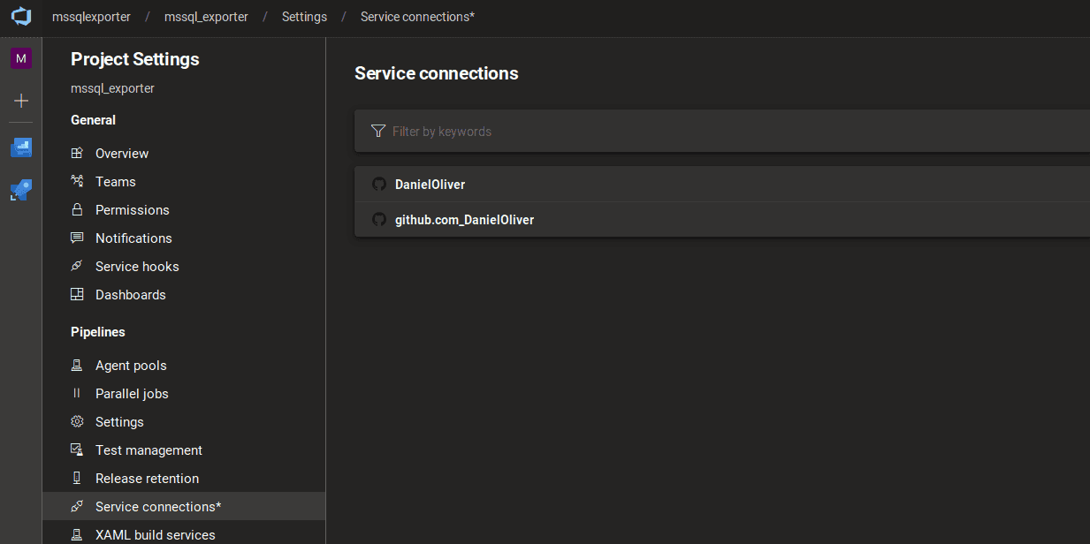Viewport: 1090px width, 544px height.
Task: Click mssql_exporter project breadcrumb
Action: coord(206,17)
